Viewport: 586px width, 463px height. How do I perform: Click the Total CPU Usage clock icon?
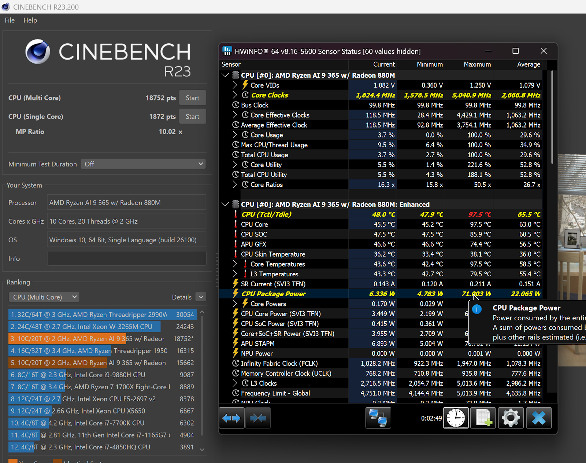coord(236,155)
